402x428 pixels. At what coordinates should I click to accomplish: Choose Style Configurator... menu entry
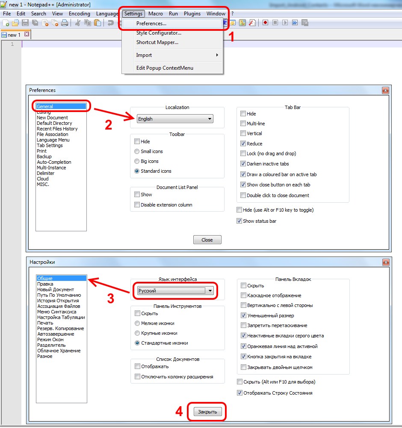172,33
